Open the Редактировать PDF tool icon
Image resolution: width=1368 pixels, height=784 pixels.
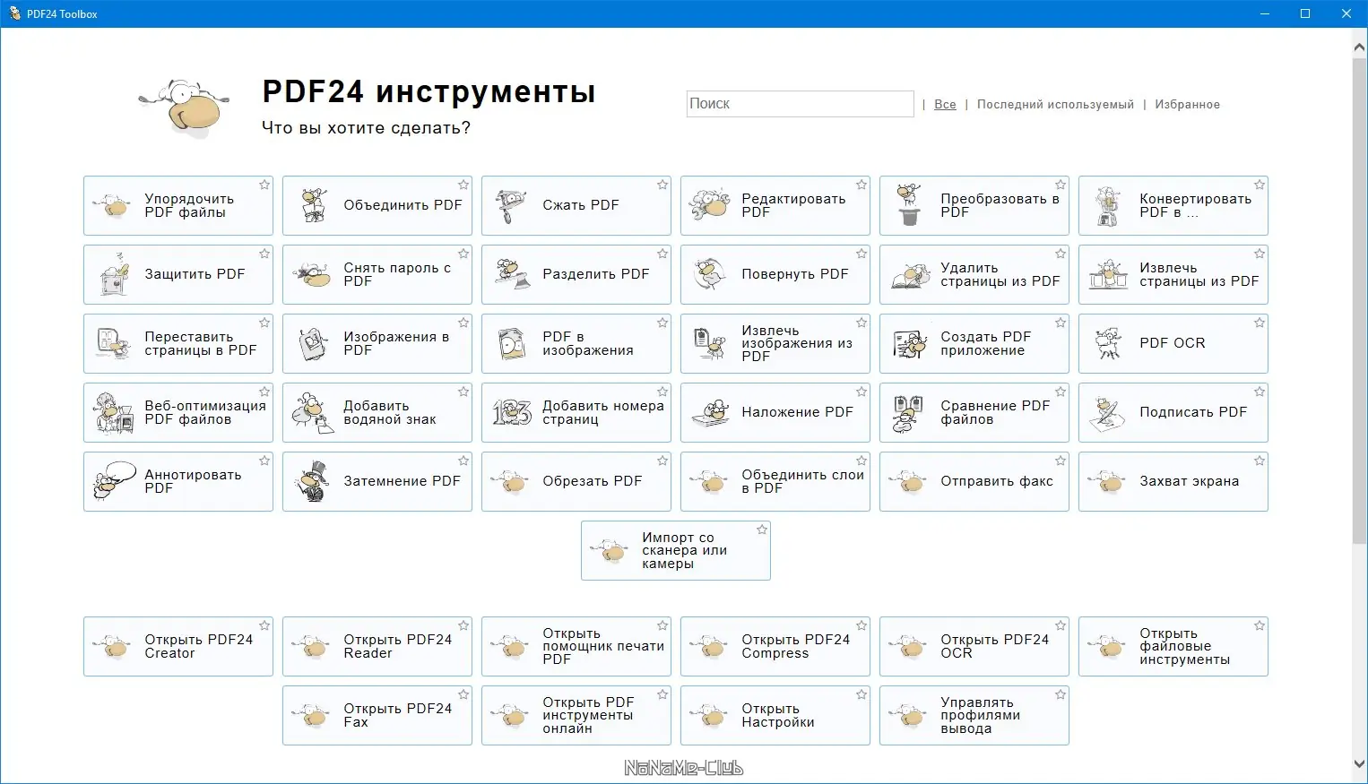(710, 206)
